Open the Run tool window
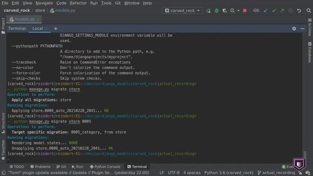Image resolution: width=313 pixels, height=176 pixels. pos(77,167)
